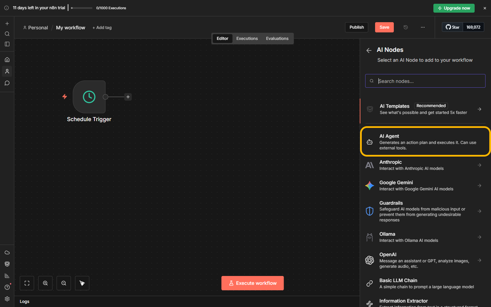
Task: Click the tidy up workflow icon
Action: [x=82, y=283]
